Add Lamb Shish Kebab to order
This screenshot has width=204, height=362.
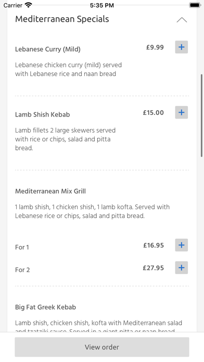click(x=181, y=112)
